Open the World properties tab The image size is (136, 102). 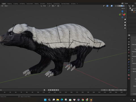[x=129, y=52]
